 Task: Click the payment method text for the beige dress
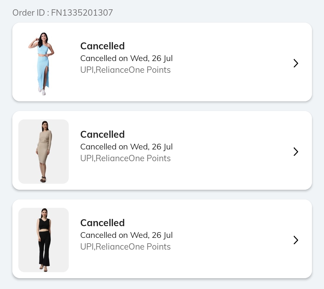pos(125,158)
